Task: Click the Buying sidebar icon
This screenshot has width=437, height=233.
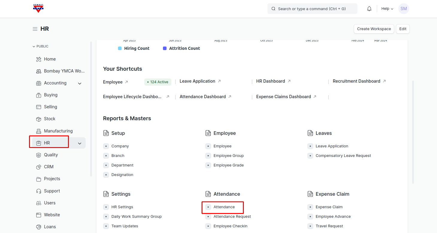Action: [39, 95]
